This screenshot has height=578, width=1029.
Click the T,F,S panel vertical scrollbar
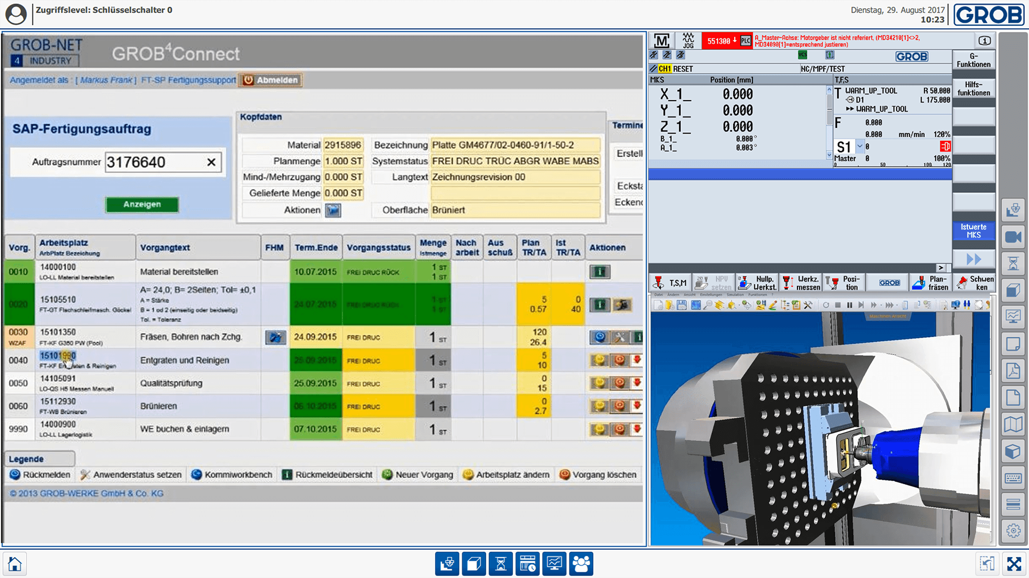coord(829,122)
